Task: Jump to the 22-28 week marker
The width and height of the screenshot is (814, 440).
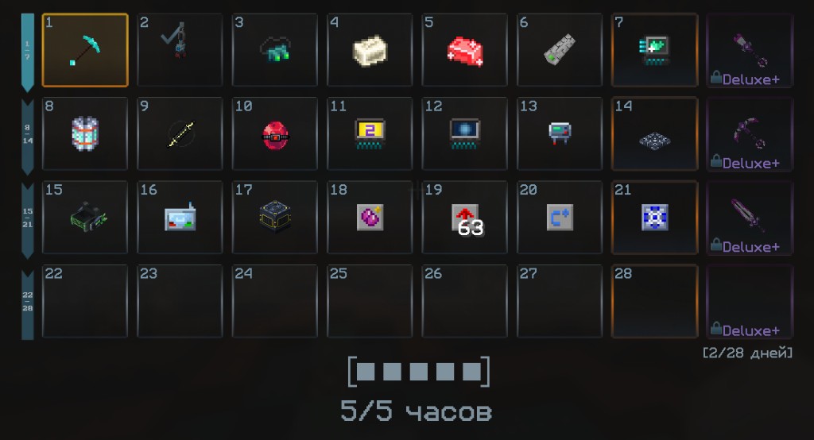Action: [x=28, y=303]
